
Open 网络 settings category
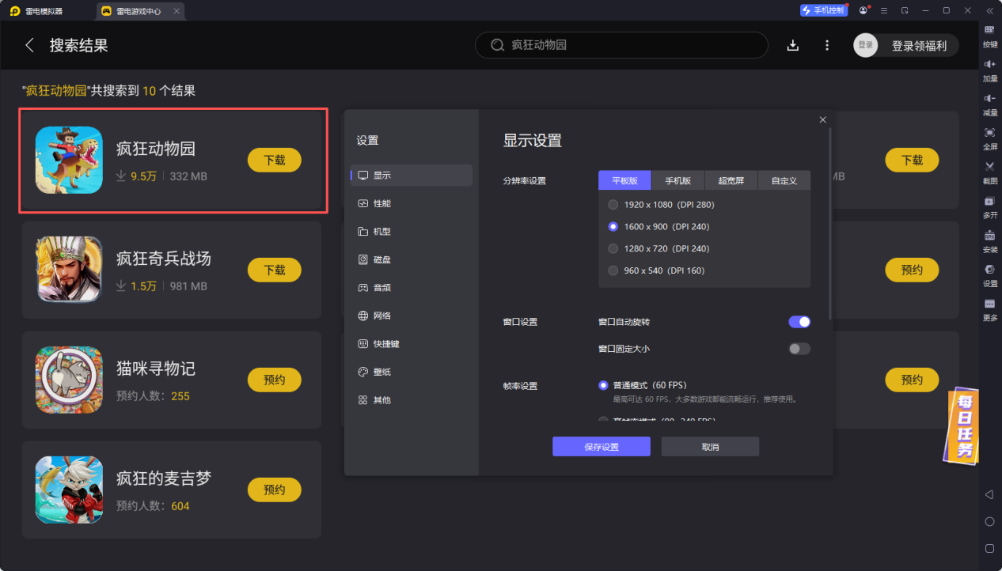click(412, 316)
